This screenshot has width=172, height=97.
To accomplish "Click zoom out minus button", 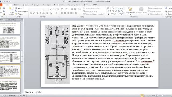I will click(x=157, y=96).
